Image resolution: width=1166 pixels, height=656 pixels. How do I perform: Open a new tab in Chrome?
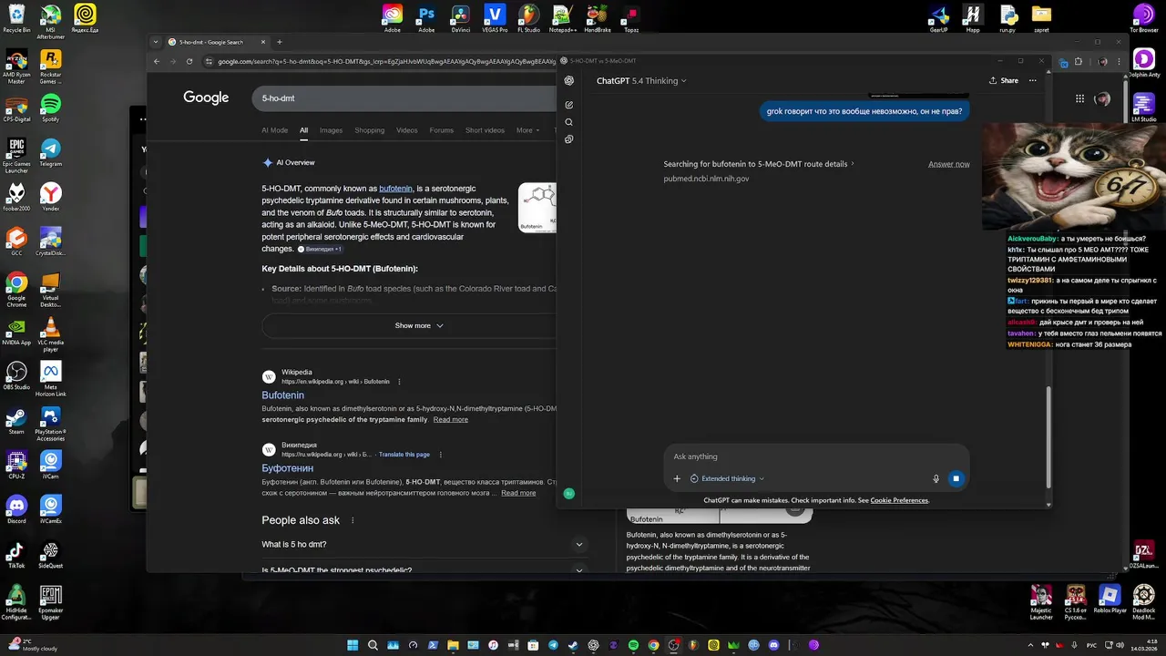(x=279, y=42)
